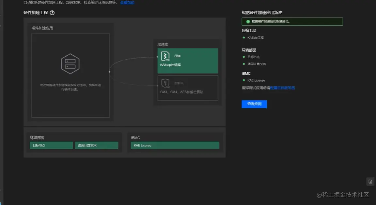Click the 硬件加速应用 panel label
The image size is (376, 205).
pos(42,28)
